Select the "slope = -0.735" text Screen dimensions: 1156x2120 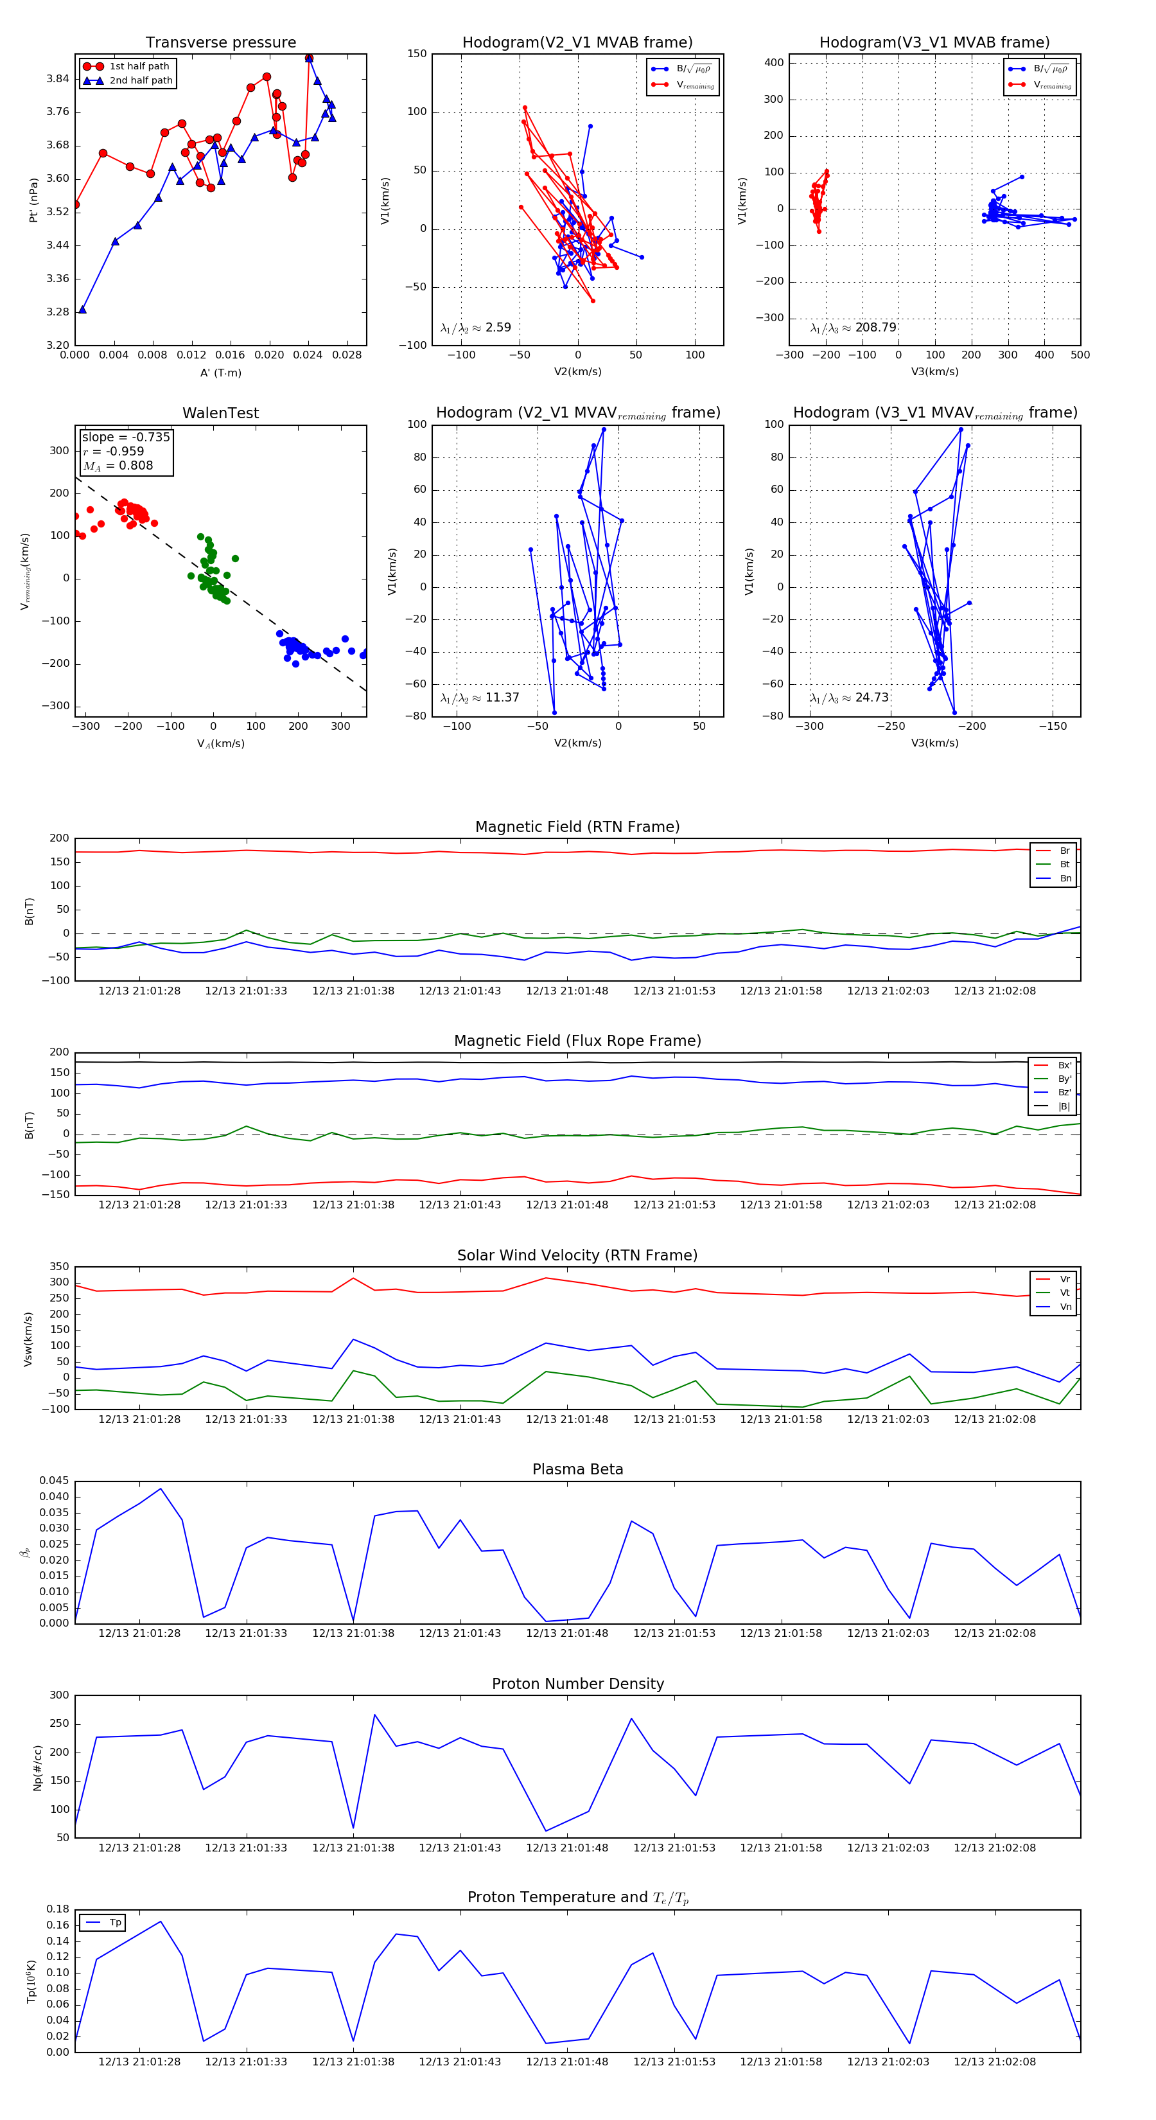pos(126,437)
